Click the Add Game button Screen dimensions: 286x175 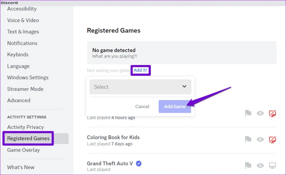coord(175,106)
